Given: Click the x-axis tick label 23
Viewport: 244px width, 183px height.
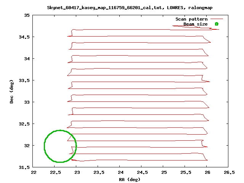Looking at the screenshot, I should (77, 172).
